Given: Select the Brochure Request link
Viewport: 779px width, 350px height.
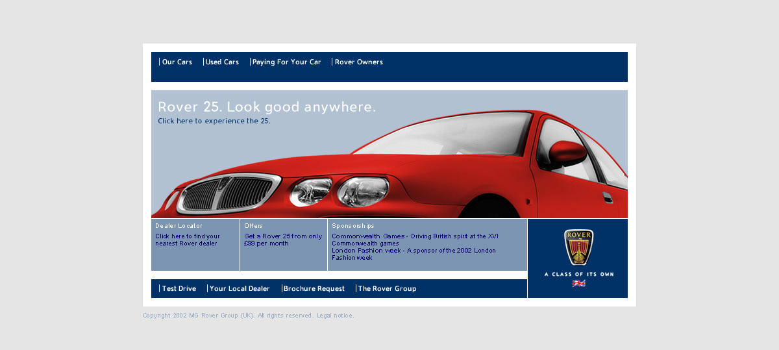Looking at the screenshot, I should 314,289.
